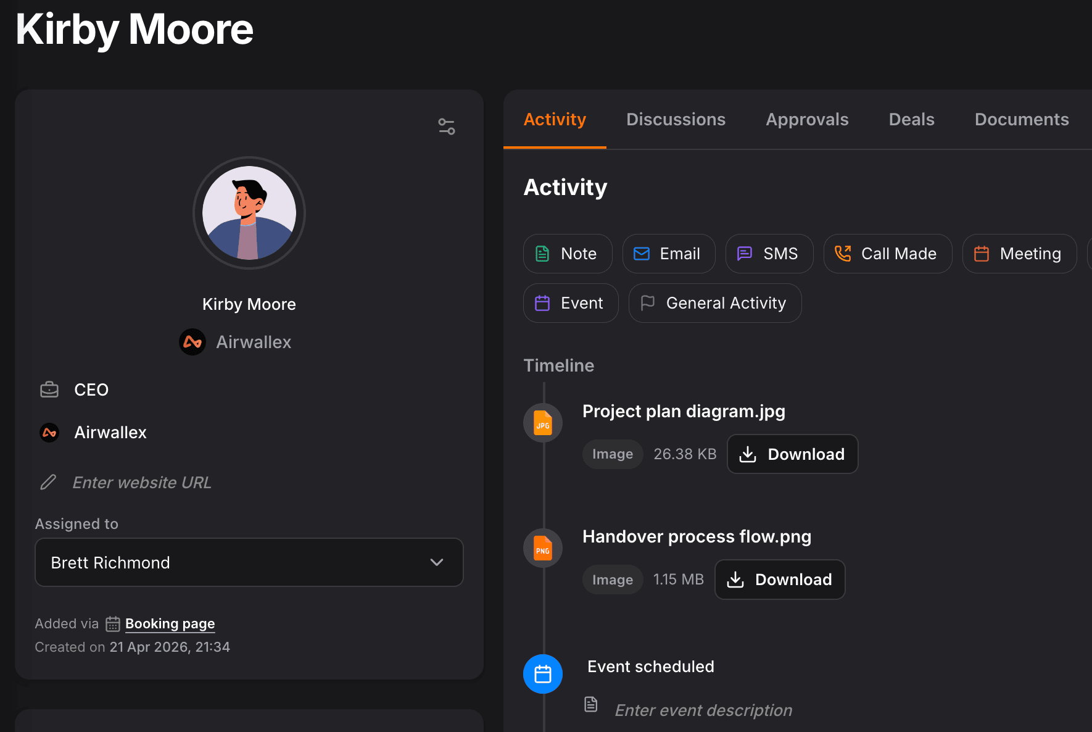
Task: Click the Email envelope icon
Action: [642, 253]
